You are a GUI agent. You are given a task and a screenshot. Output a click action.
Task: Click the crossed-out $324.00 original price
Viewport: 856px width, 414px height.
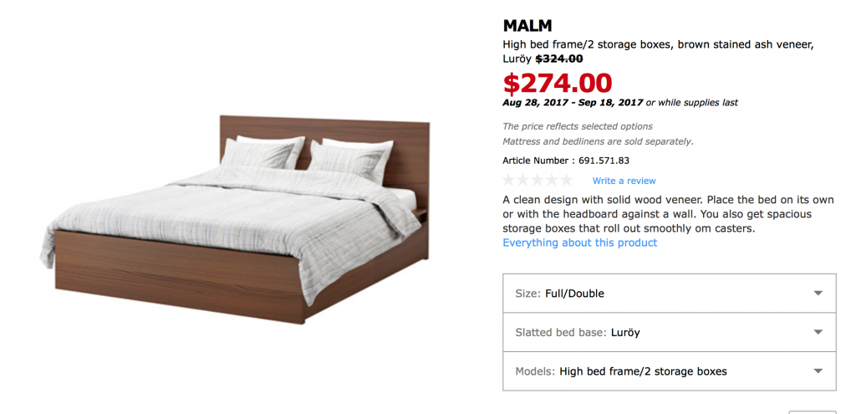point(559,59)
